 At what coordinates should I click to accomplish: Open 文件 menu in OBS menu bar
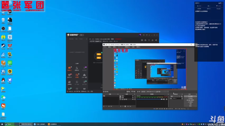coord(105,47)
